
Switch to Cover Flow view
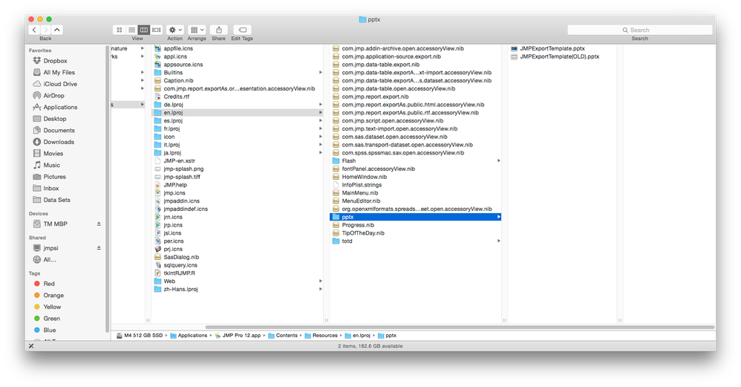157,30
